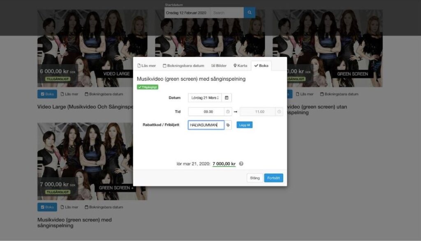Image resolution: width=421 pixels, height=241 pixels.
Task: Click the start time field showing 09.00
Action: pos(206,112)
